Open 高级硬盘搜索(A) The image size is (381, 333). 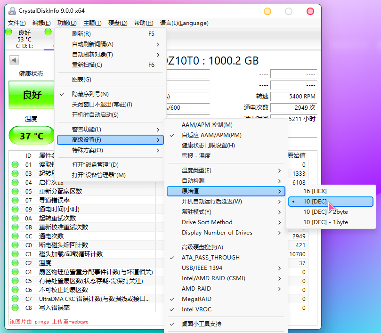coord(226,247)
